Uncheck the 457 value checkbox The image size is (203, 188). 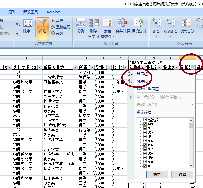145,149
